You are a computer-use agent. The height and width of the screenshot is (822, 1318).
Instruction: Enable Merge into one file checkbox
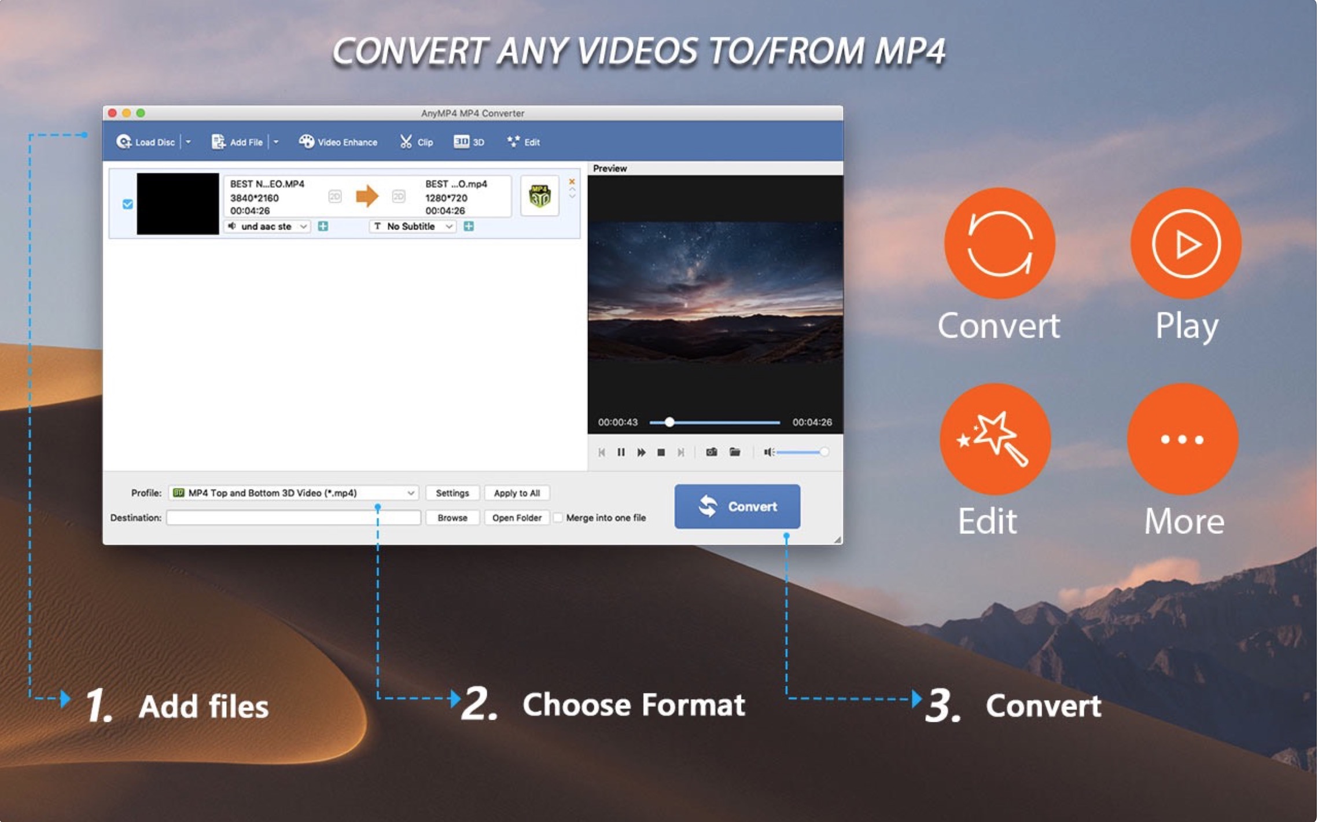click(558, 518)
